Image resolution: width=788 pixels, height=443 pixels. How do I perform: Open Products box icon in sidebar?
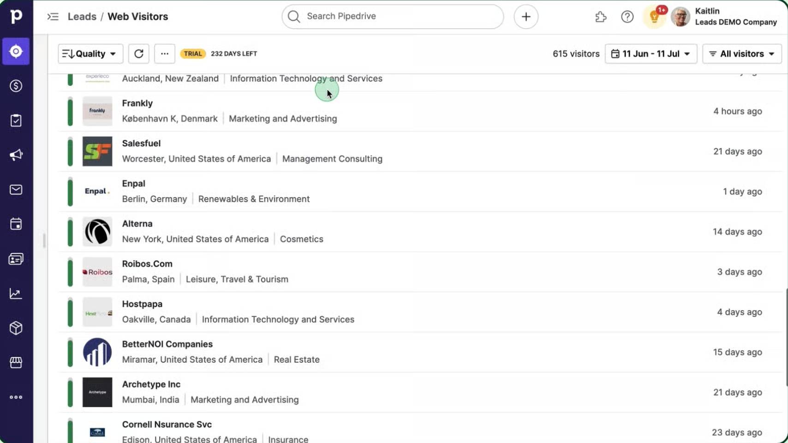16,328
